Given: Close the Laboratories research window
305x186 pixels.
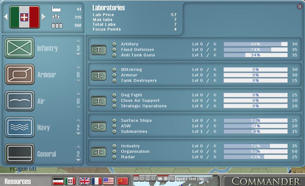Looking at the screenshot, I should pyautogui.click(x=300, y=6).
